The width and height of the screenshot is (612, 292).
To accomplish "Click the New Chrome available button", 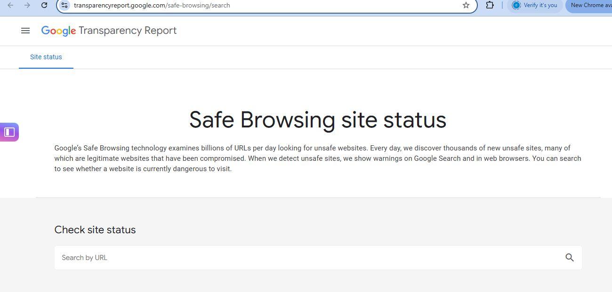I will coord(590,5).
